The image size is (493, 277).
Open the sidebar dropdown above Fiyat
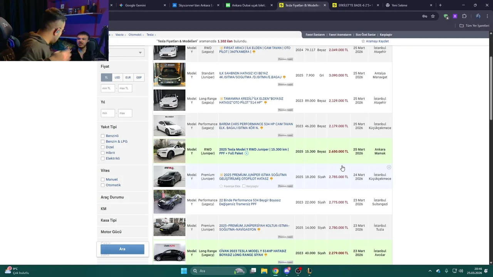(126, 52)
